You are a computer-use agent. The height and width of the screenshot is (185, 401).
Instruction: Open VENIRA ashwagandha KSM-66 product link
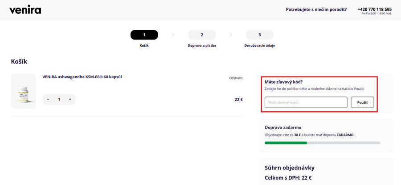click(x=82, y=77)
